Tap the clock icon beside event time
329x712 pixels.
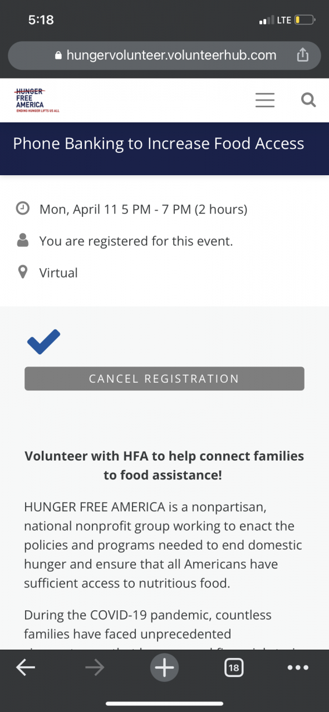click(x=23, y=209)
